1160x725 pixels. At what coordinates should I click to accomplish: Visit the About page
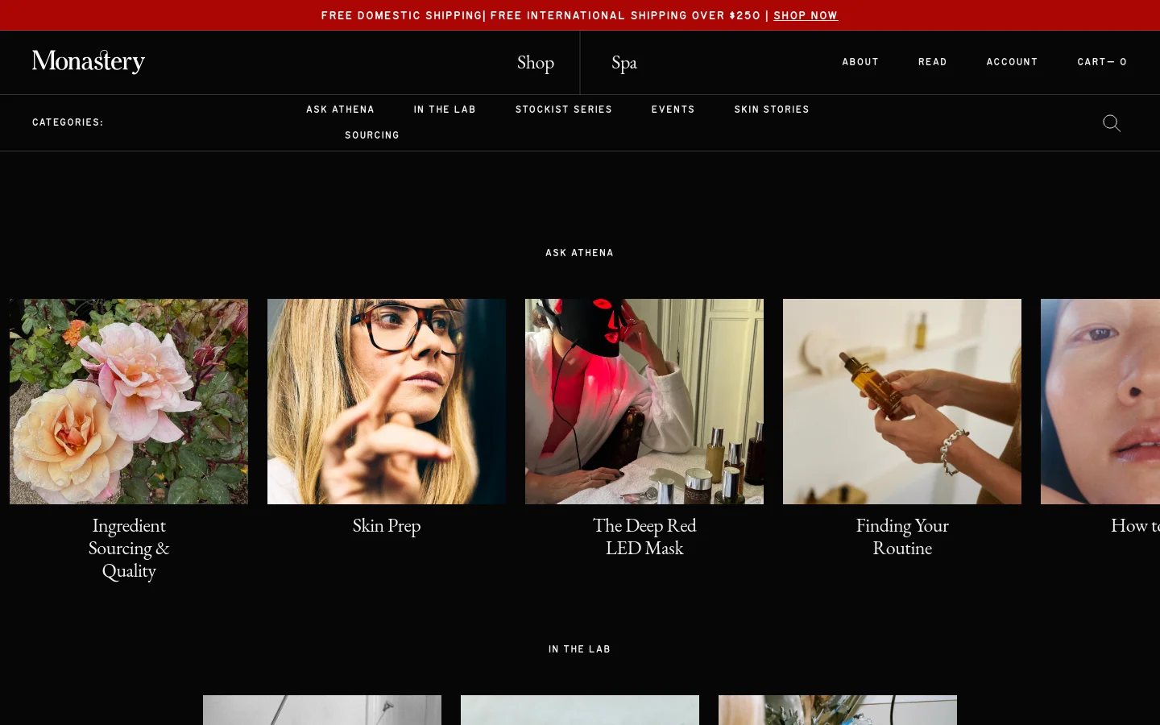860,62
